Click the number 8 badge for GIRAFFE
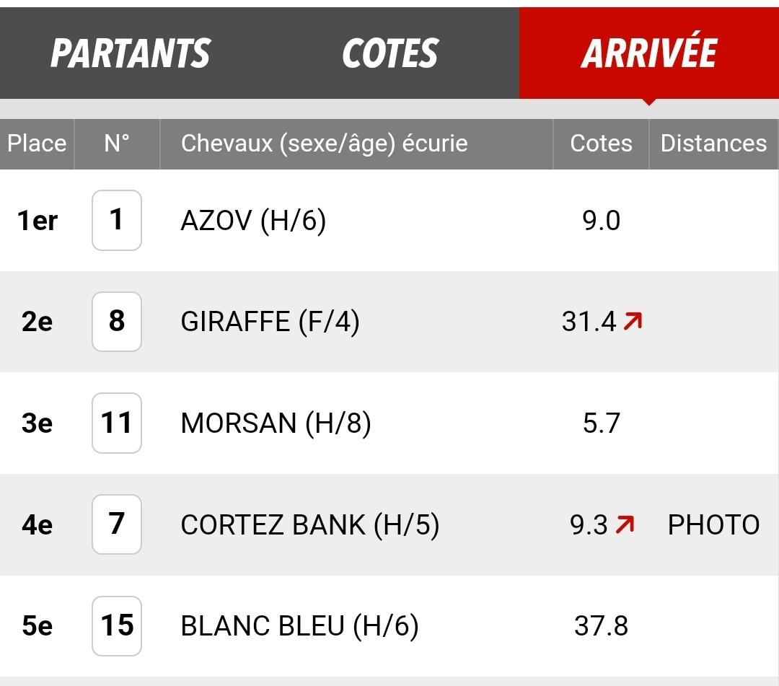This screenshot has width=779, height=686. (x=117, y=322)
